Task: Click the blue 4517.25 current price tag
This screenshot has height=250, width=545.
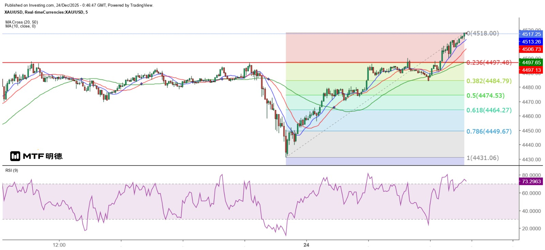Action: tap(531, 34)
